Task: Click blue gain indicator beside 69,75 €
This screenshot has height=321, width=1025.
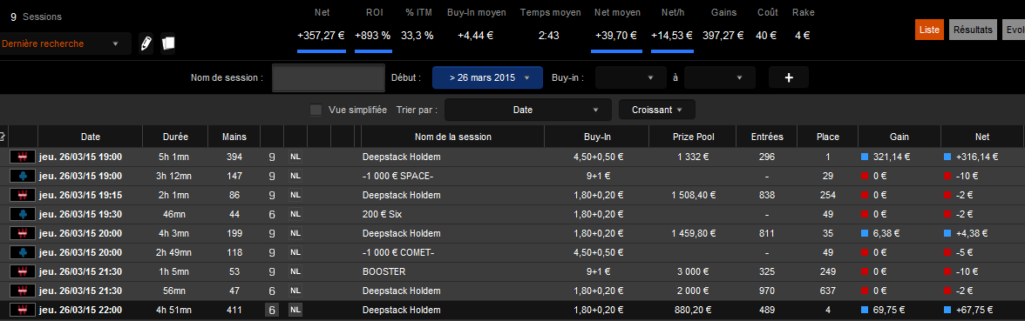Action: 865,310
